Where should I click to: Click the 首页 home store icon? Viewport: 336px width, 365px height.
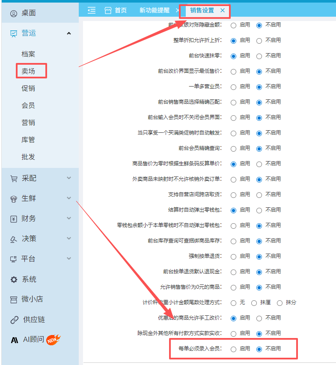tap(108, 10)
